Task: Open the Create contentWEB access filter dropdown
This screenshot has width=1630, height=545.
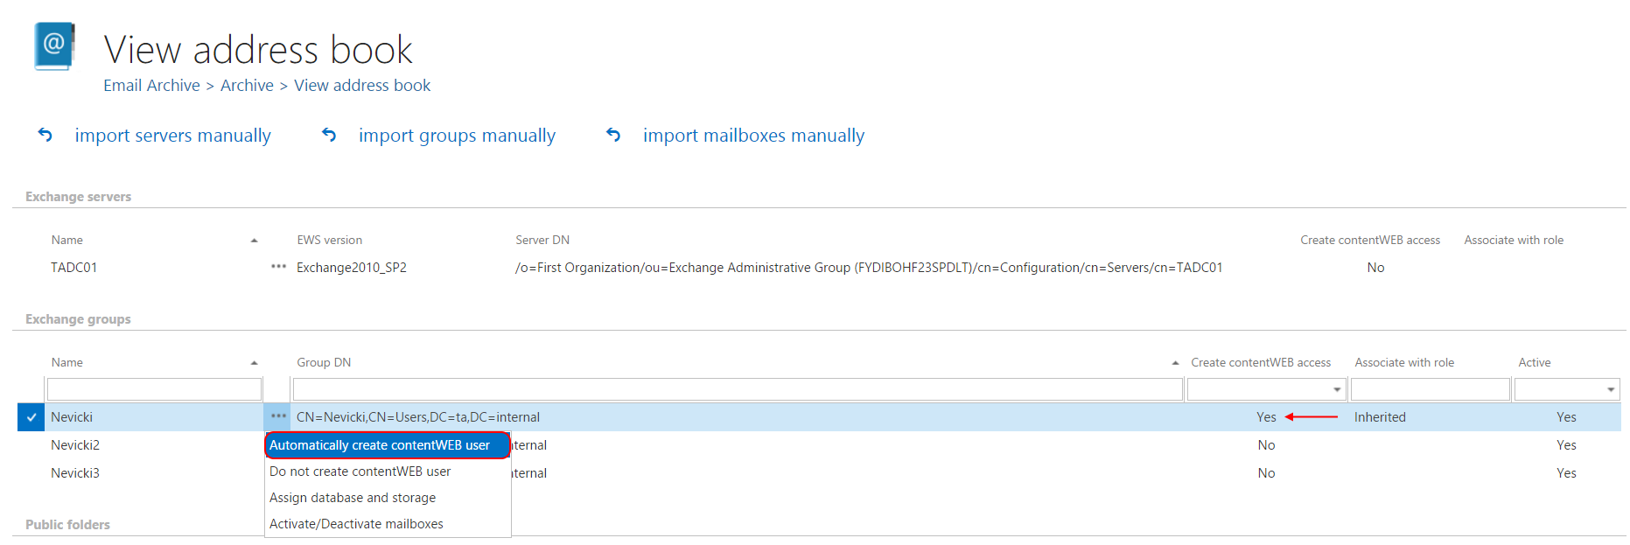Action: point(1336,390)
